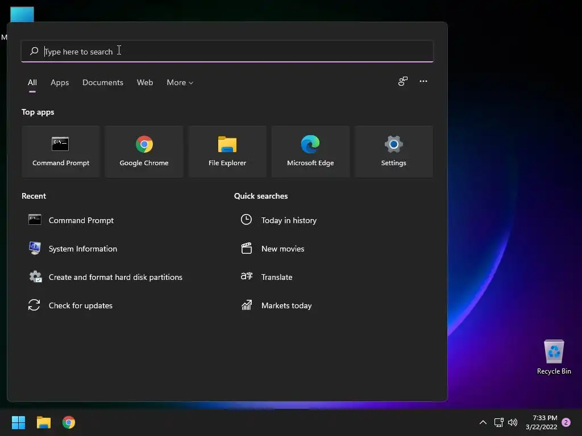Click the clapperboard icon beside New movies
The image size is (582, 436).
point(247,248)
